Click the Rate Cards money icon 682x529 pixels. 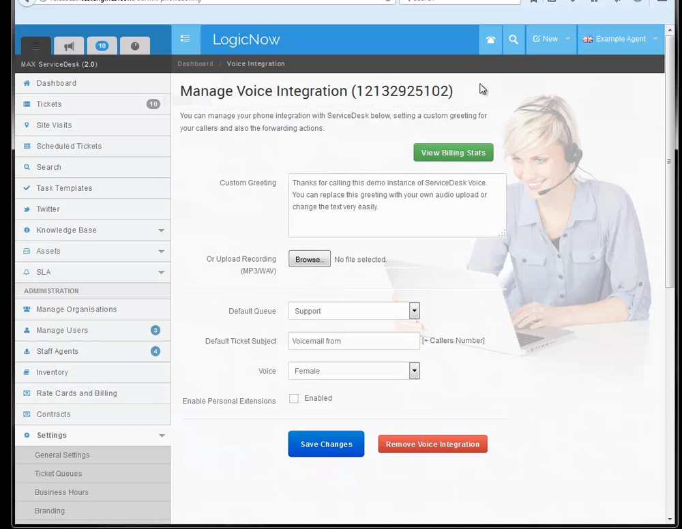tap(27, 393)
